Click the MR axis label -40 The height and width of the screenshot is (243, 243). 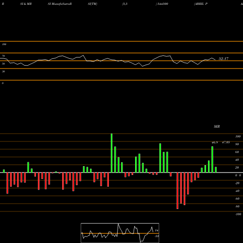click(237, 191)
